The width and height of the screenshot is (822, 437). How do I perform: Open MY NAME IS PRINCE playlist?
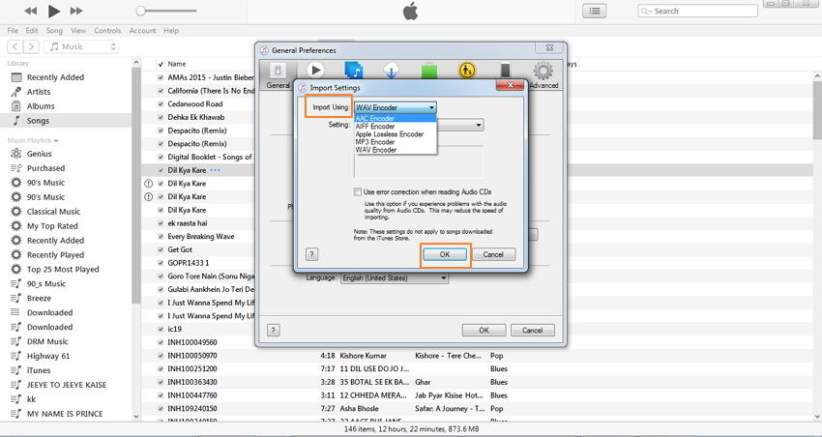[x=65, y=414]
